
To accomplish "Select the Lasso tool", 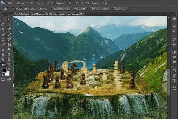I will click(3, 24).
